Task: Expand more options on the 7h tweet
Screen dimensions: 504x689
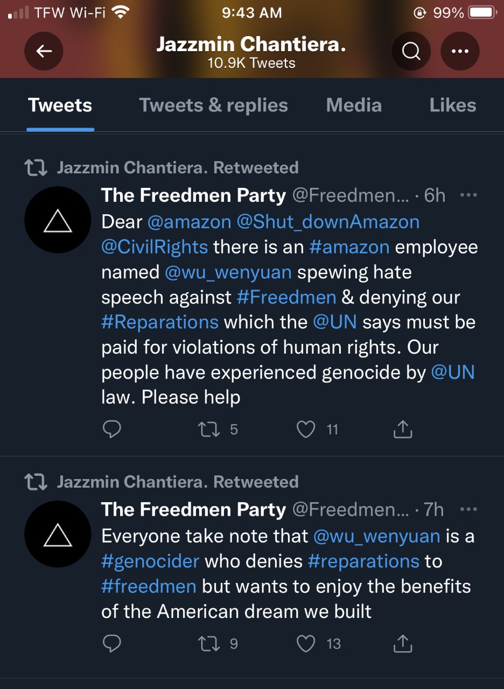Action: pyautogui.click(x=468, y=509)
